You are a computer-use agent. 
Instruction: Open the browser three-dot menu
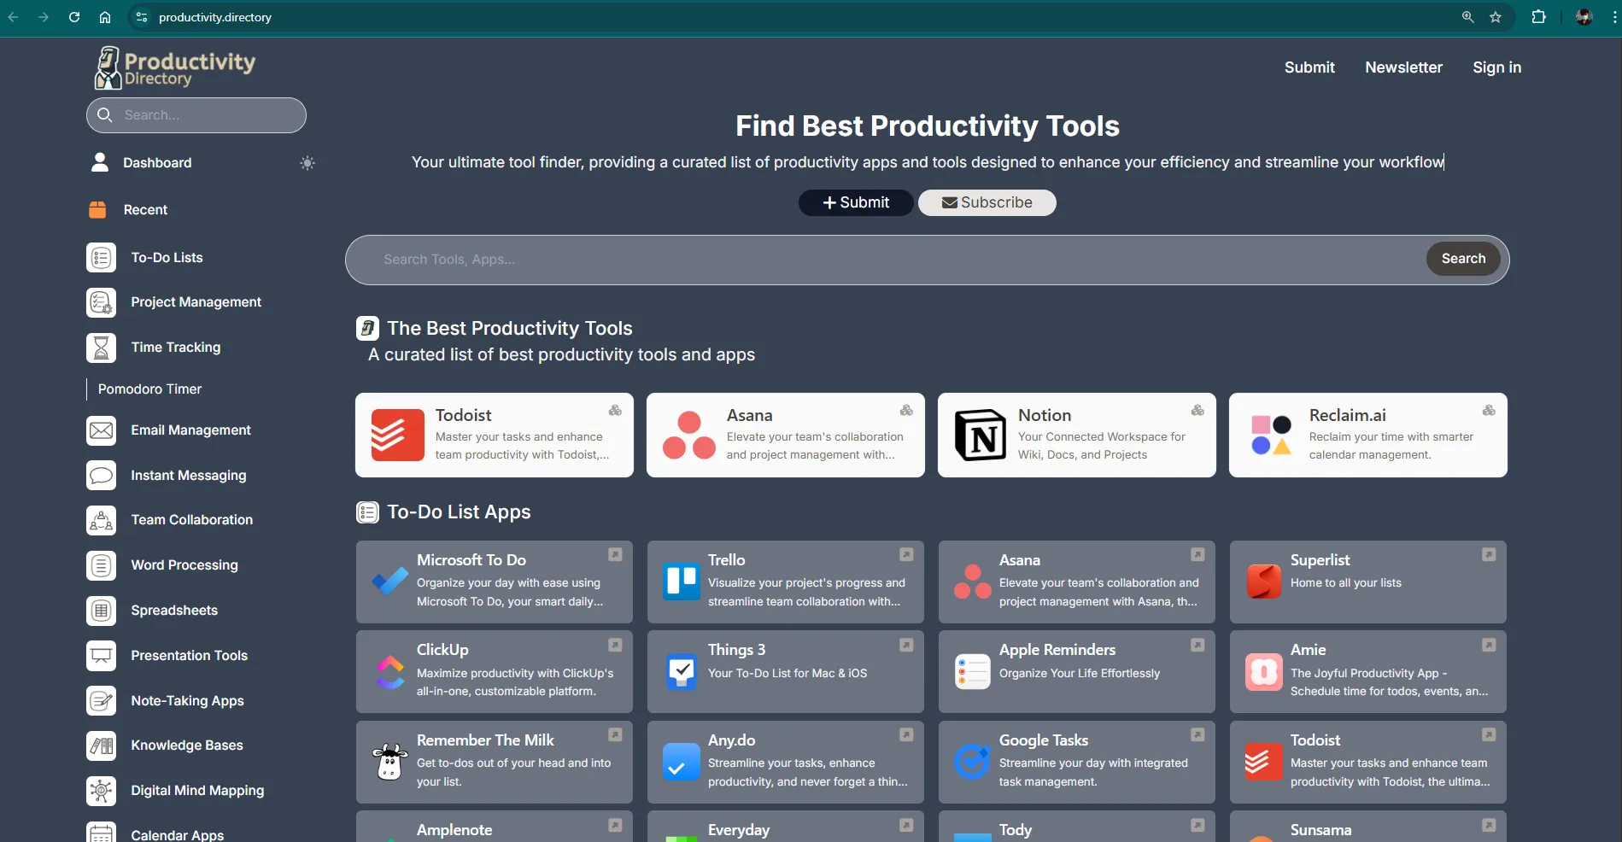pyautogui.click(x=1612, y=17)
